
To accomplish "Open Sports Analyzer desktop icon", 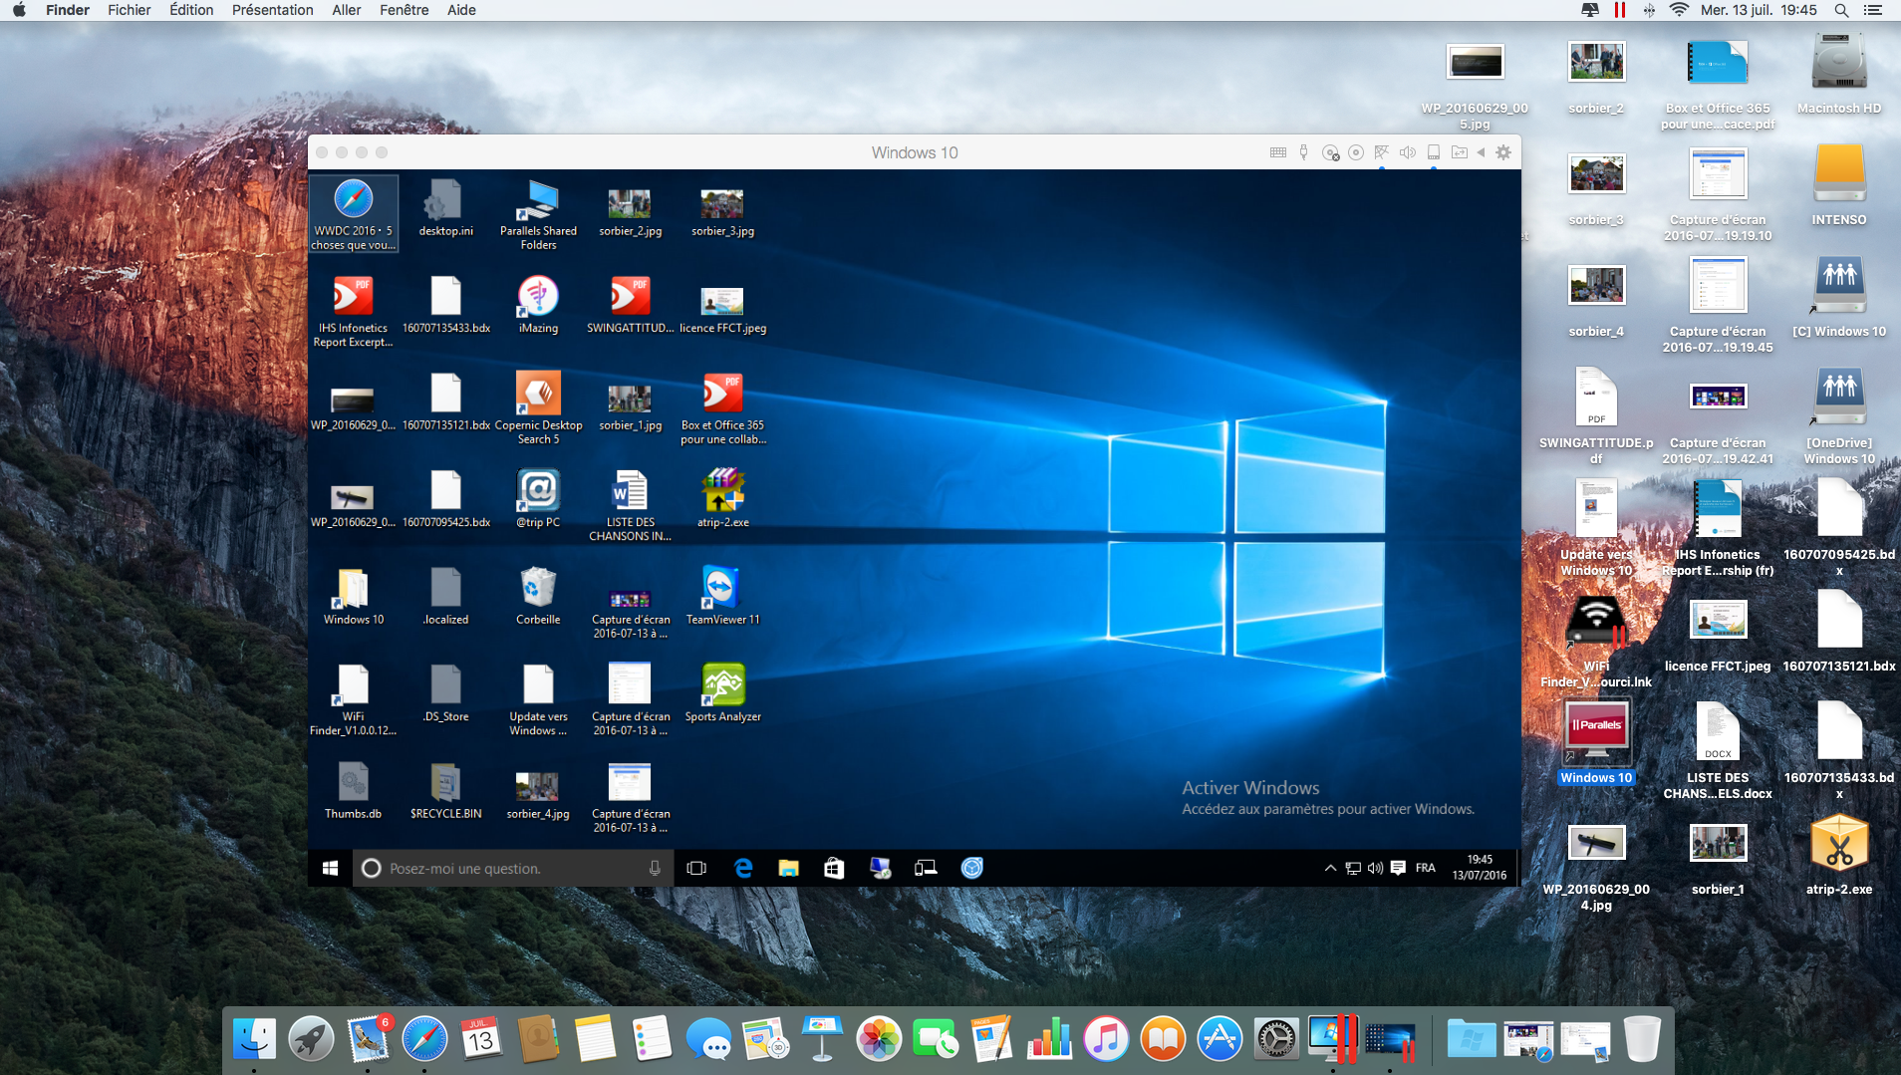I will click(722, 692).
